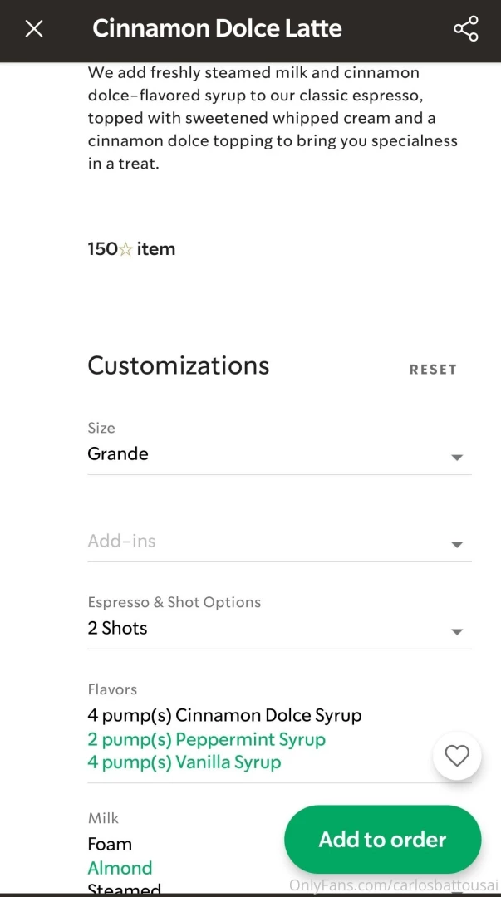
Task: Tap the 2 Shots selection
Action: click(x=117, y=629)
